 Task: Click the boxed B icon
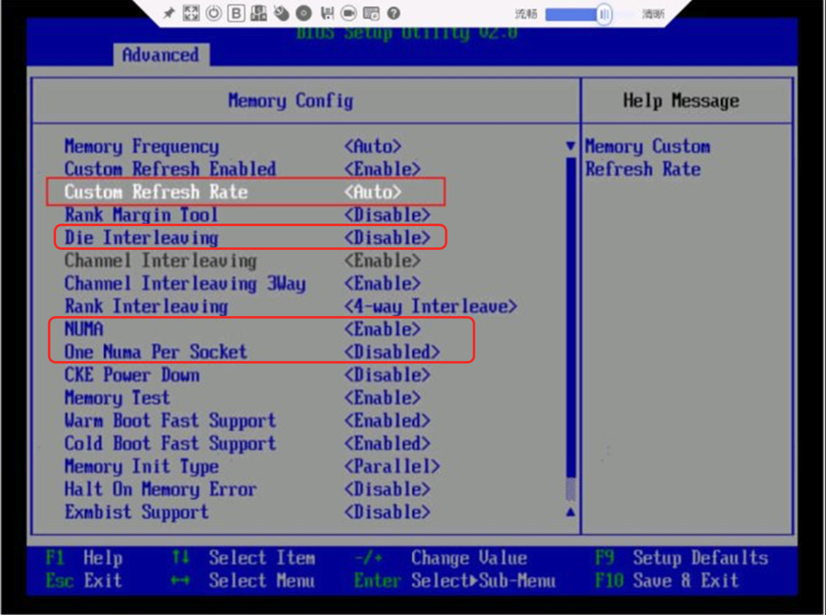236,13
